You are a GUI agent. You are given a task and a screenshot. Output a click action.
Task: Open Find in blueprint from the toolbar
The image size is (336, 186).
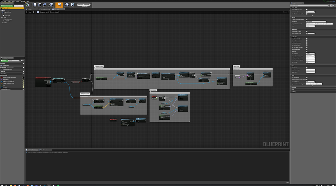pyautogui.click(x=44, y=5)
